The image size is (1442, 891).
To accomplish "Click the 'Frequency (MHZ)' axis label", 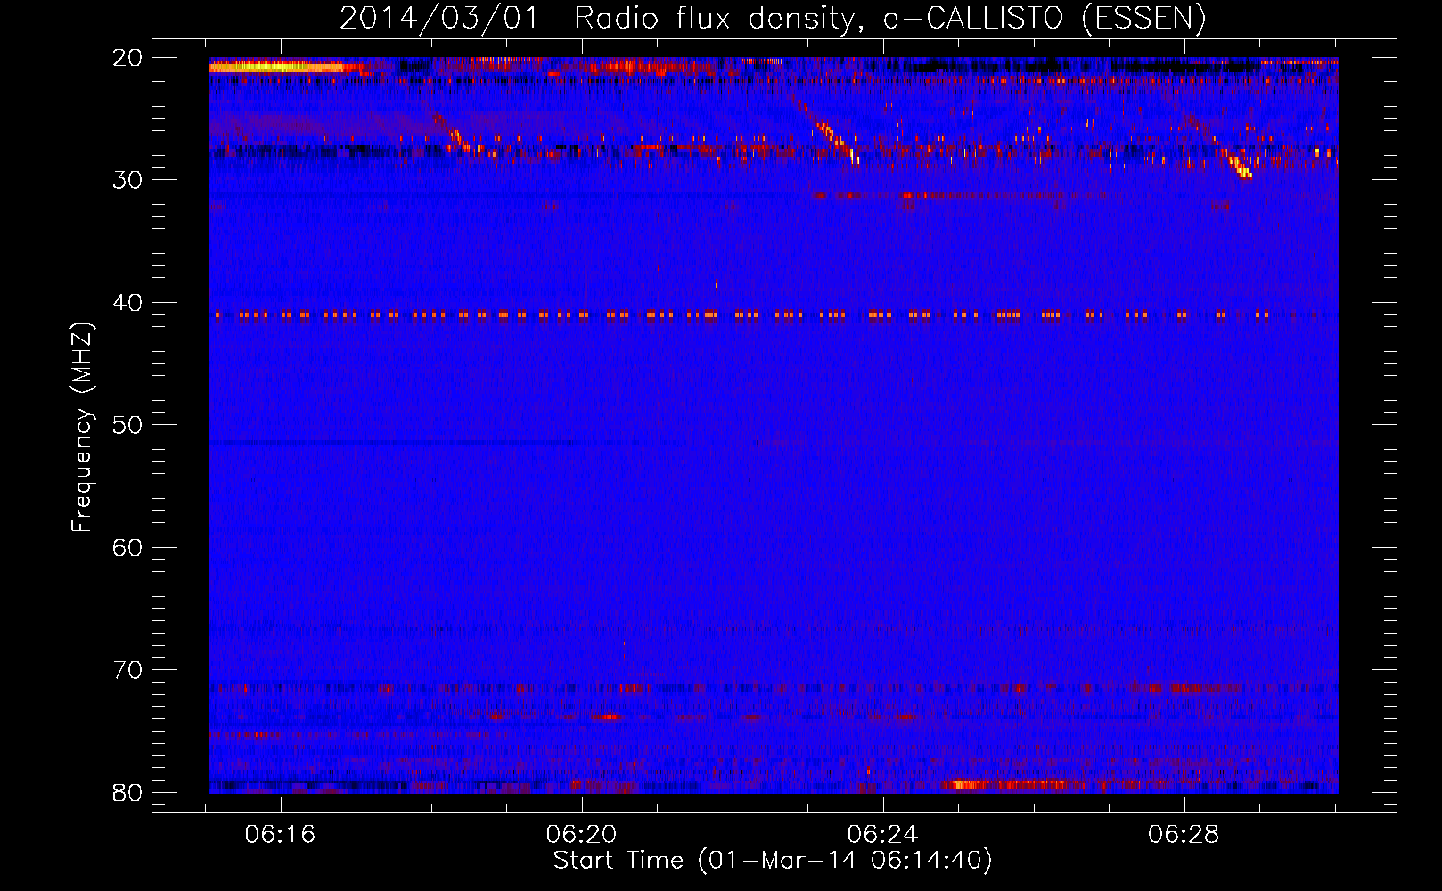I will (x=82, y=428).
